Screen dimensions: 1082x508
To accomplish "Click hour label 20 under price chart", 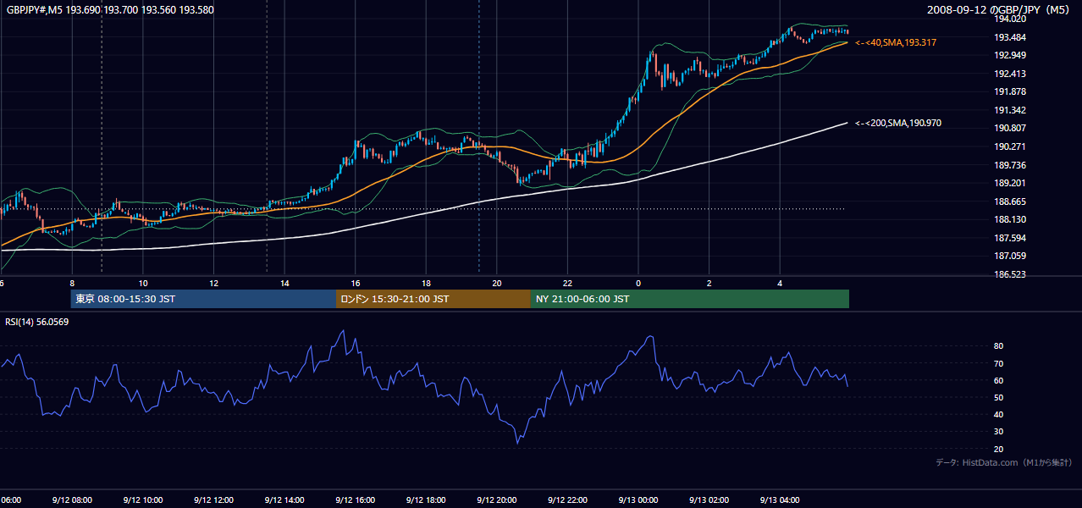I will pyautogui.click(x=497, y=283).
